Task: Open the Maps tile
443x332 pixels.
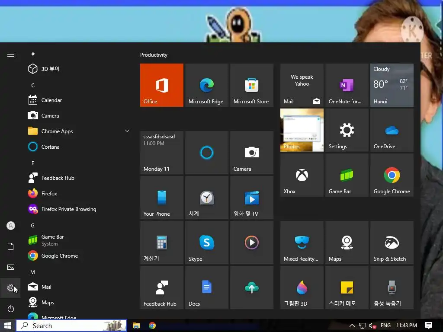Action: (347, 243)
